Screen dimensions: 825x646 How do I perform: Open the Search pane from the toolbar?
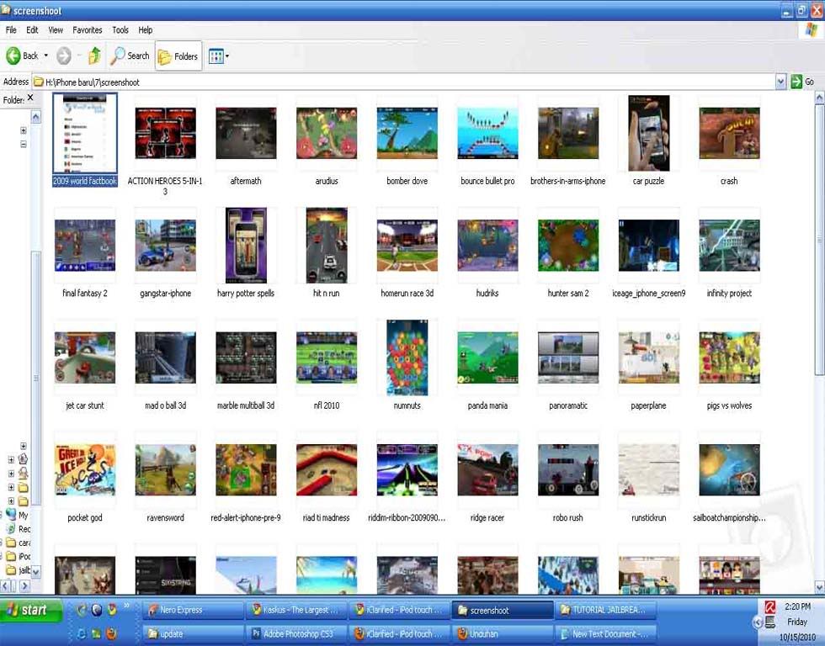(x=130, y=56)
